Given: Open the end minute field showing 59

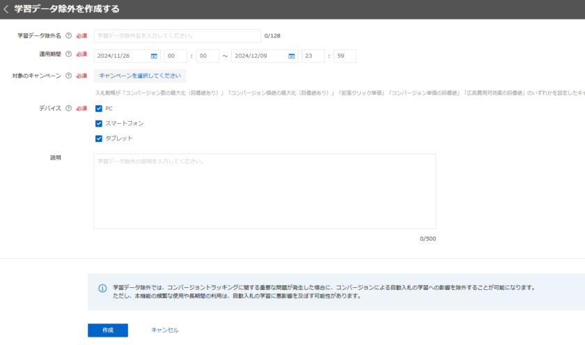Looking at the screenshot, I should [x=344, y=56].
